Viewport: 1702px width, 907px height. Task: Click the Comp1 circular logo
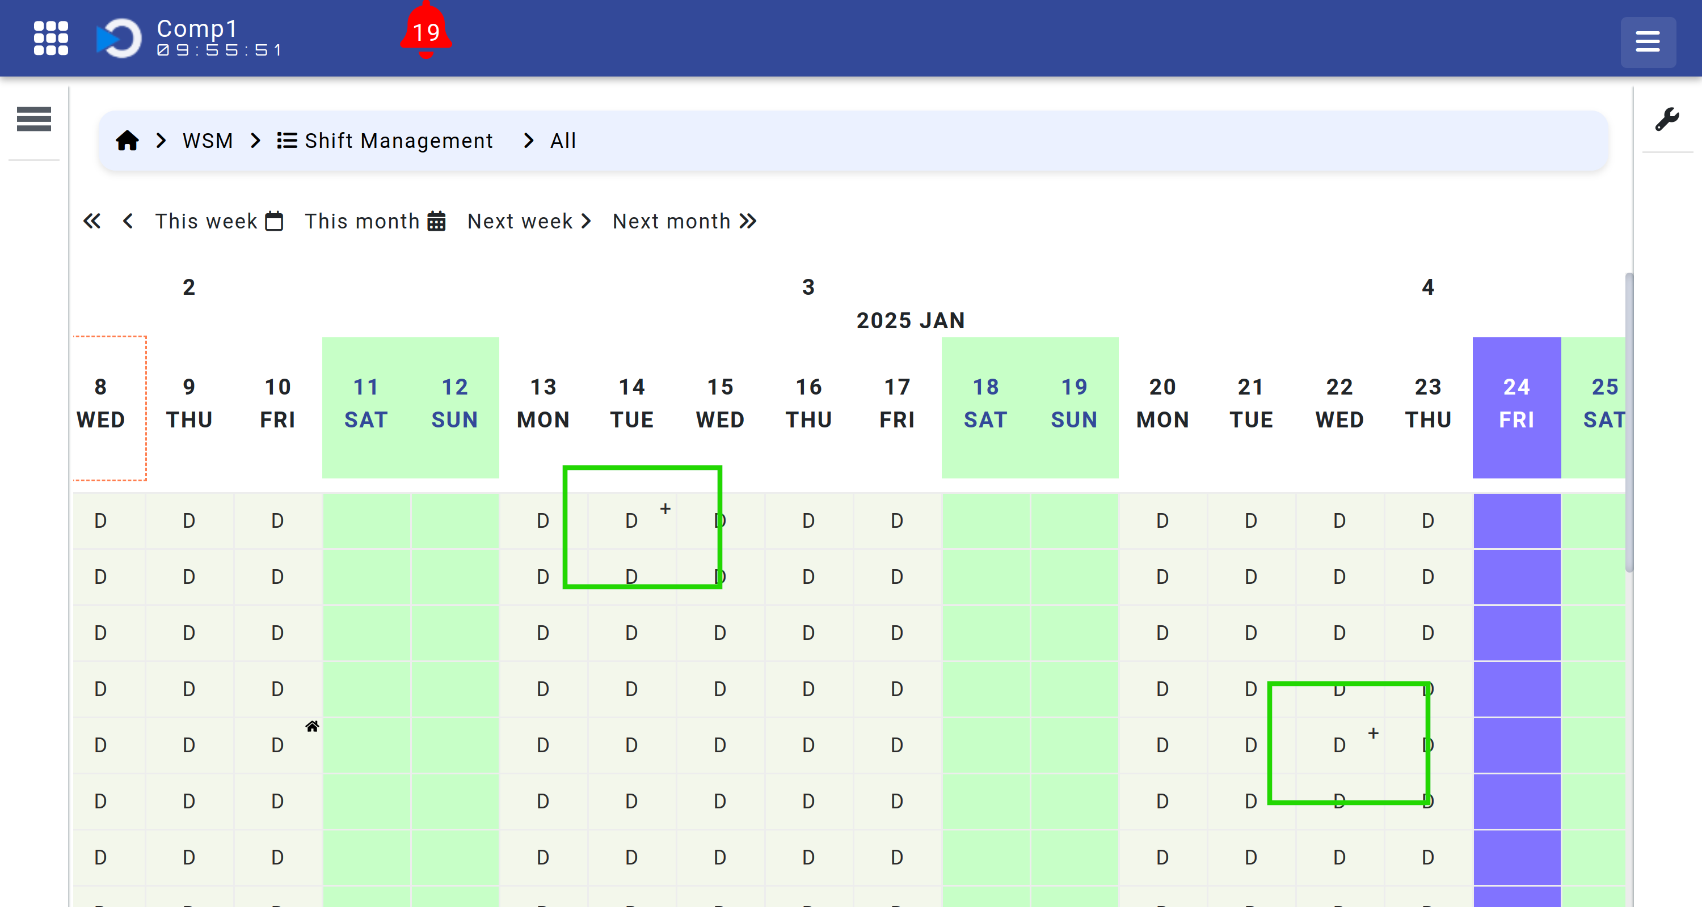[x=119, y=39]
